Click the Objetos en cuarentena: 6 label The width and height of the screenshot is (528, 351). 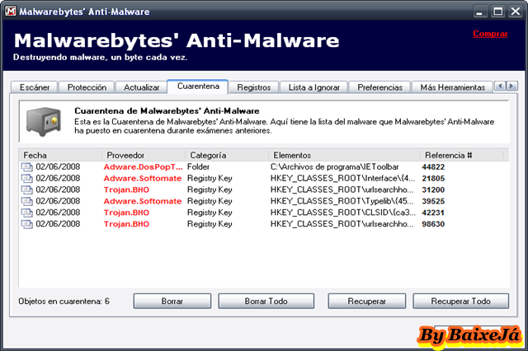pos(64,302)
